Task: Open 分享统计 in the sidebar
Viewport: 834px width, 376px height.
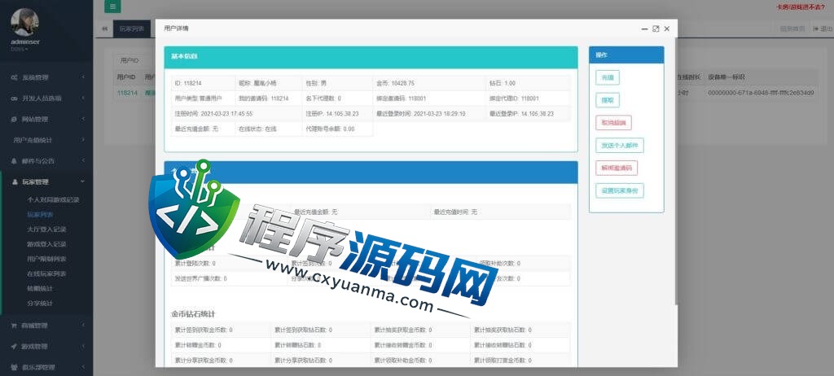Action: [40, 303]
